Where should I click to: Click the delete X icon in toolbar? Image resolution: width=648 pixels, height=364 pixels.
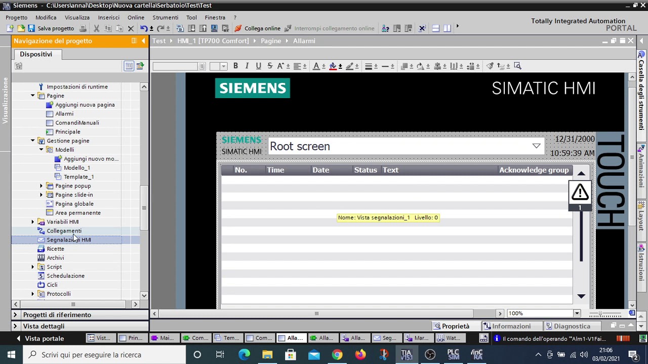click(x=131, y=28)
